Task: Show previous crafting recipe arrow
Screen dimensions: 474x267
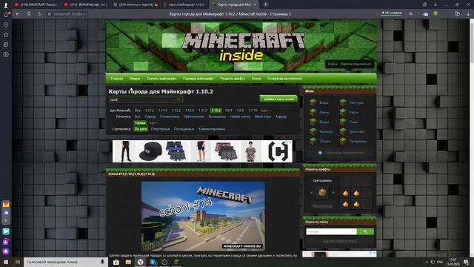Action: 311,193
